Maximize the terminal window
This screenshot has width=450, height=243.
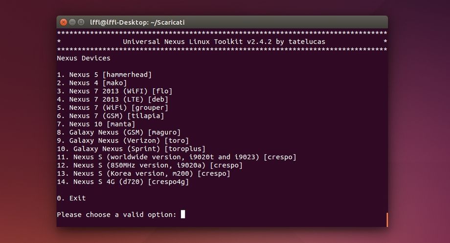tap(81, 22)
